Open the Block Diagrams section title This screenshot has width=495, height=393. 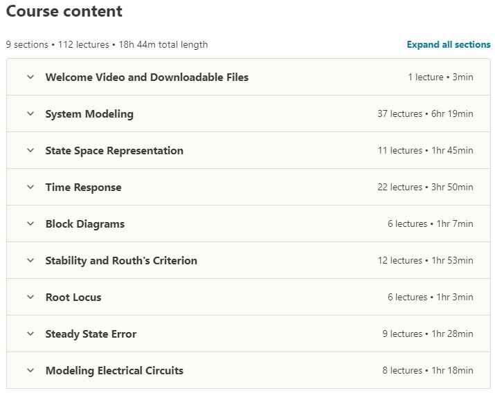pyautogui.click(x=85, y=224)
